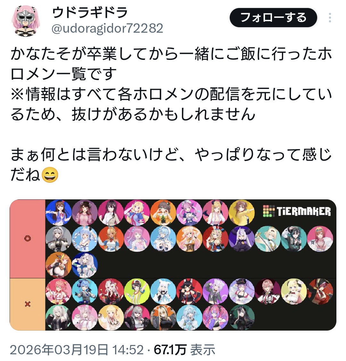Click the yellow-background brown-haired character icon
Viewport: 346px width, 361px height.
(x=242, y=213)
